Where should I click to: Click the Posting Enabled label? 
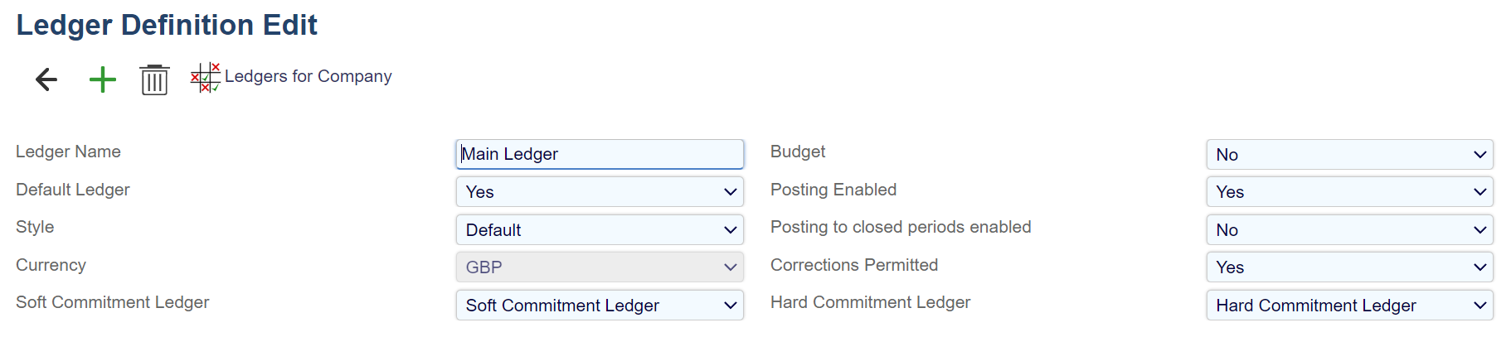coord(833,190)
